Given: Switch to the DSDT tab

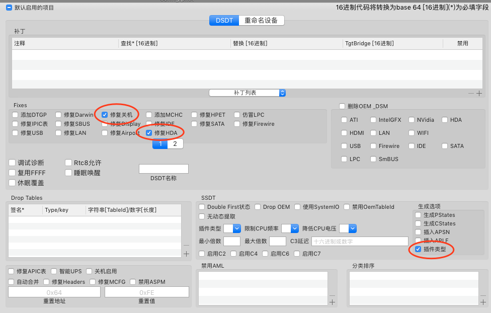Looking at the screenshot, I should click(x=224, y=20).
